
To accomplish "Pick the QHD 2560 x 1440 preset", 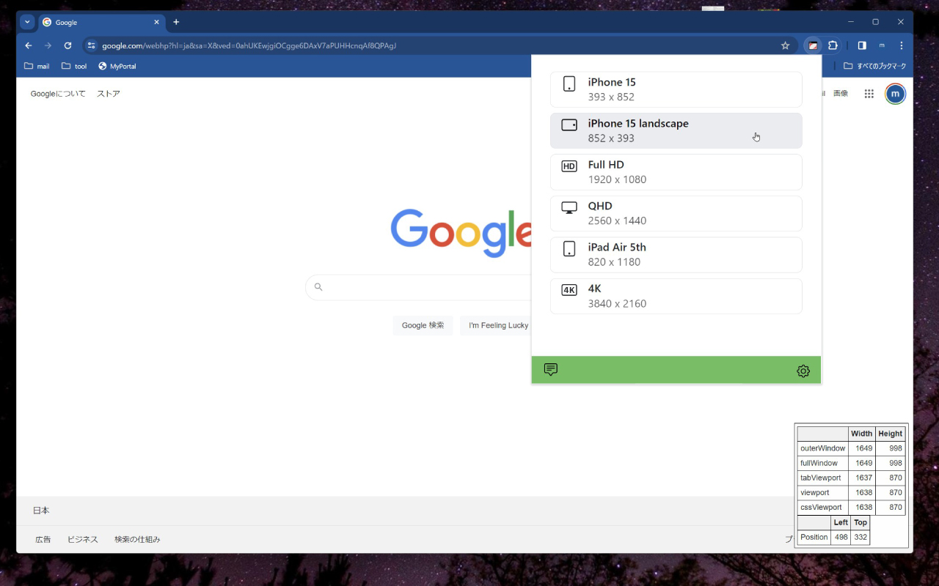I will pyautogui.click(x=676, y=213).
